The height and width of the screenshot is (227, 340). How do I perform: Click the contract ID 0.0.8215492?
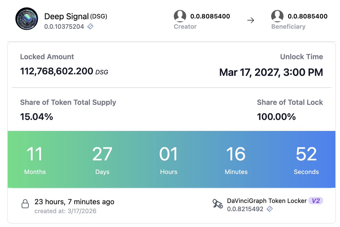(245, 209)
